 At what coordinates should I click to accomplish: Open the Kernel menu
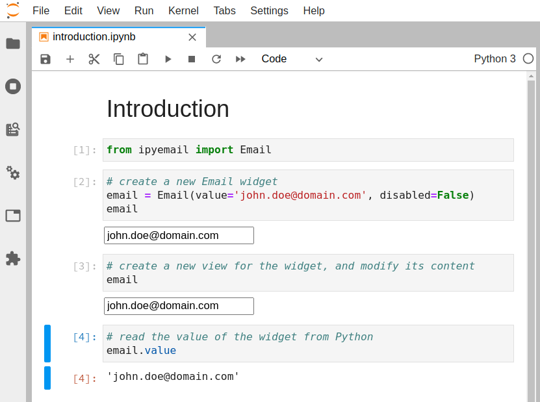coord(183,10)
